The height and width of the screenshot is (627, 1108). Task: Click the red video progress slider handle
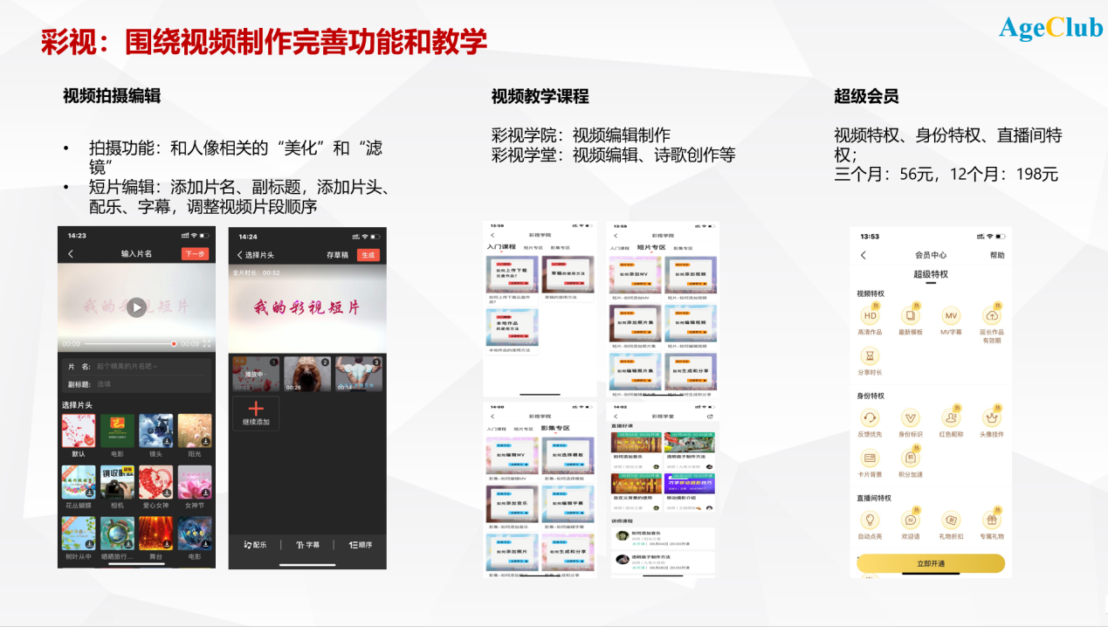[x=174, y=344]
